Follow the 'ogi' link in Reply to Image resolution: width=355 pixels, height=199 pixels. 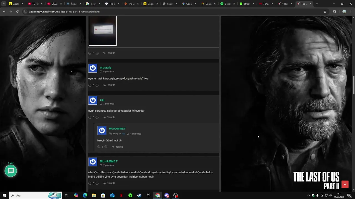[123, 134]
